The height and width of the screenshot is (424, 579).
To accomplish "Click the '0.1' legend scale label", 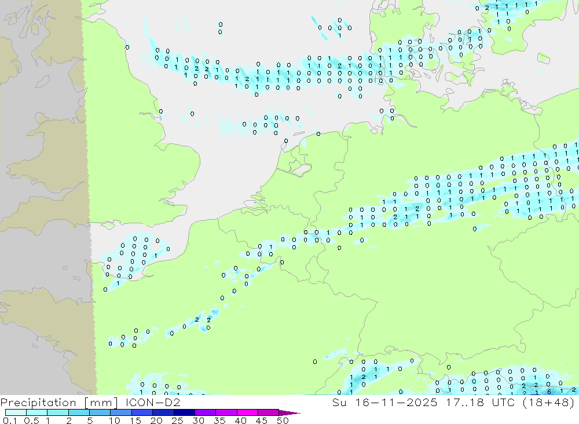I will click(10, 421).
